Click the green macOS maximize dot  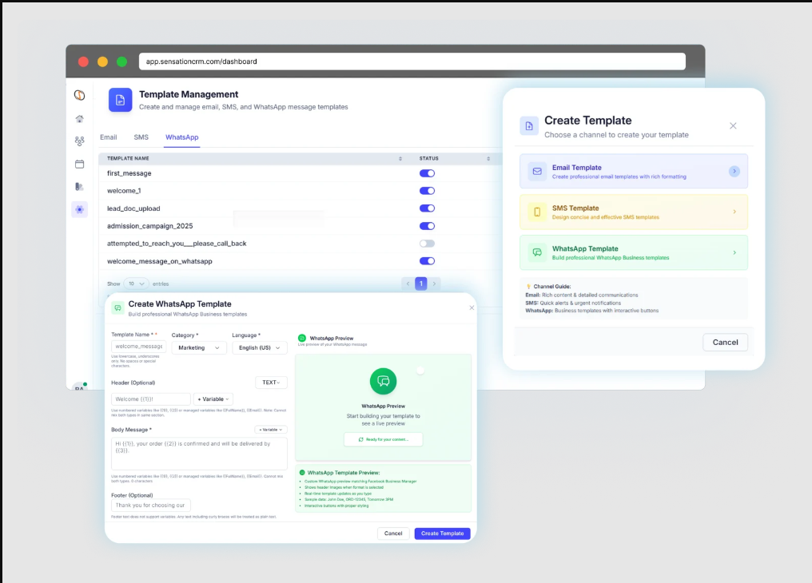[x=121, y=61]
